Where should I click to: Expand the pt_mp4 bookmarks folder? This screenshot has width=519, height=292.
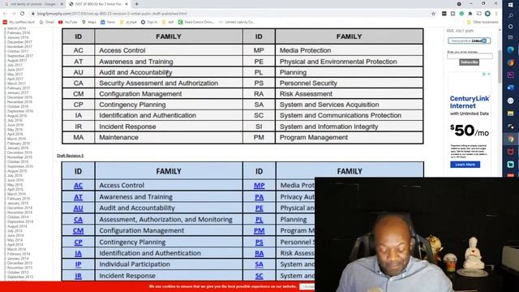pyautogui.click(x=128, y=22)
